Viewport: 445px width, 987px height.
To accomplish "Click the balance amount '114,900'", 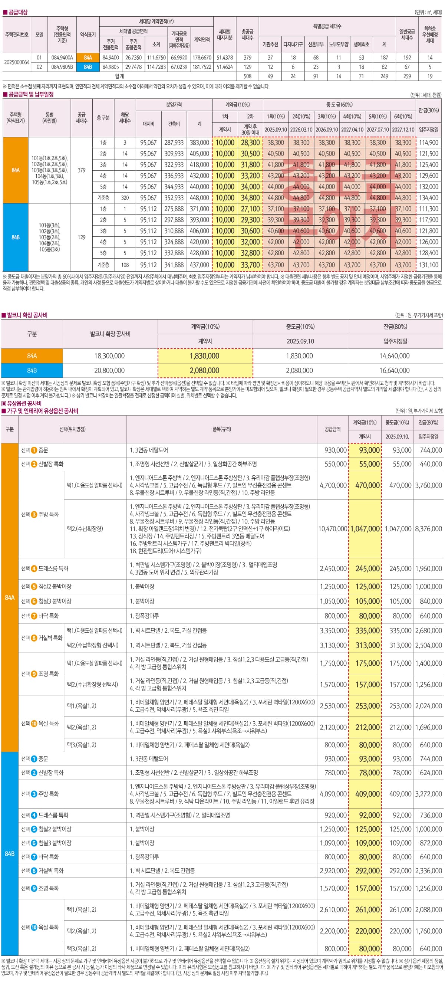I will click(429, 142).
